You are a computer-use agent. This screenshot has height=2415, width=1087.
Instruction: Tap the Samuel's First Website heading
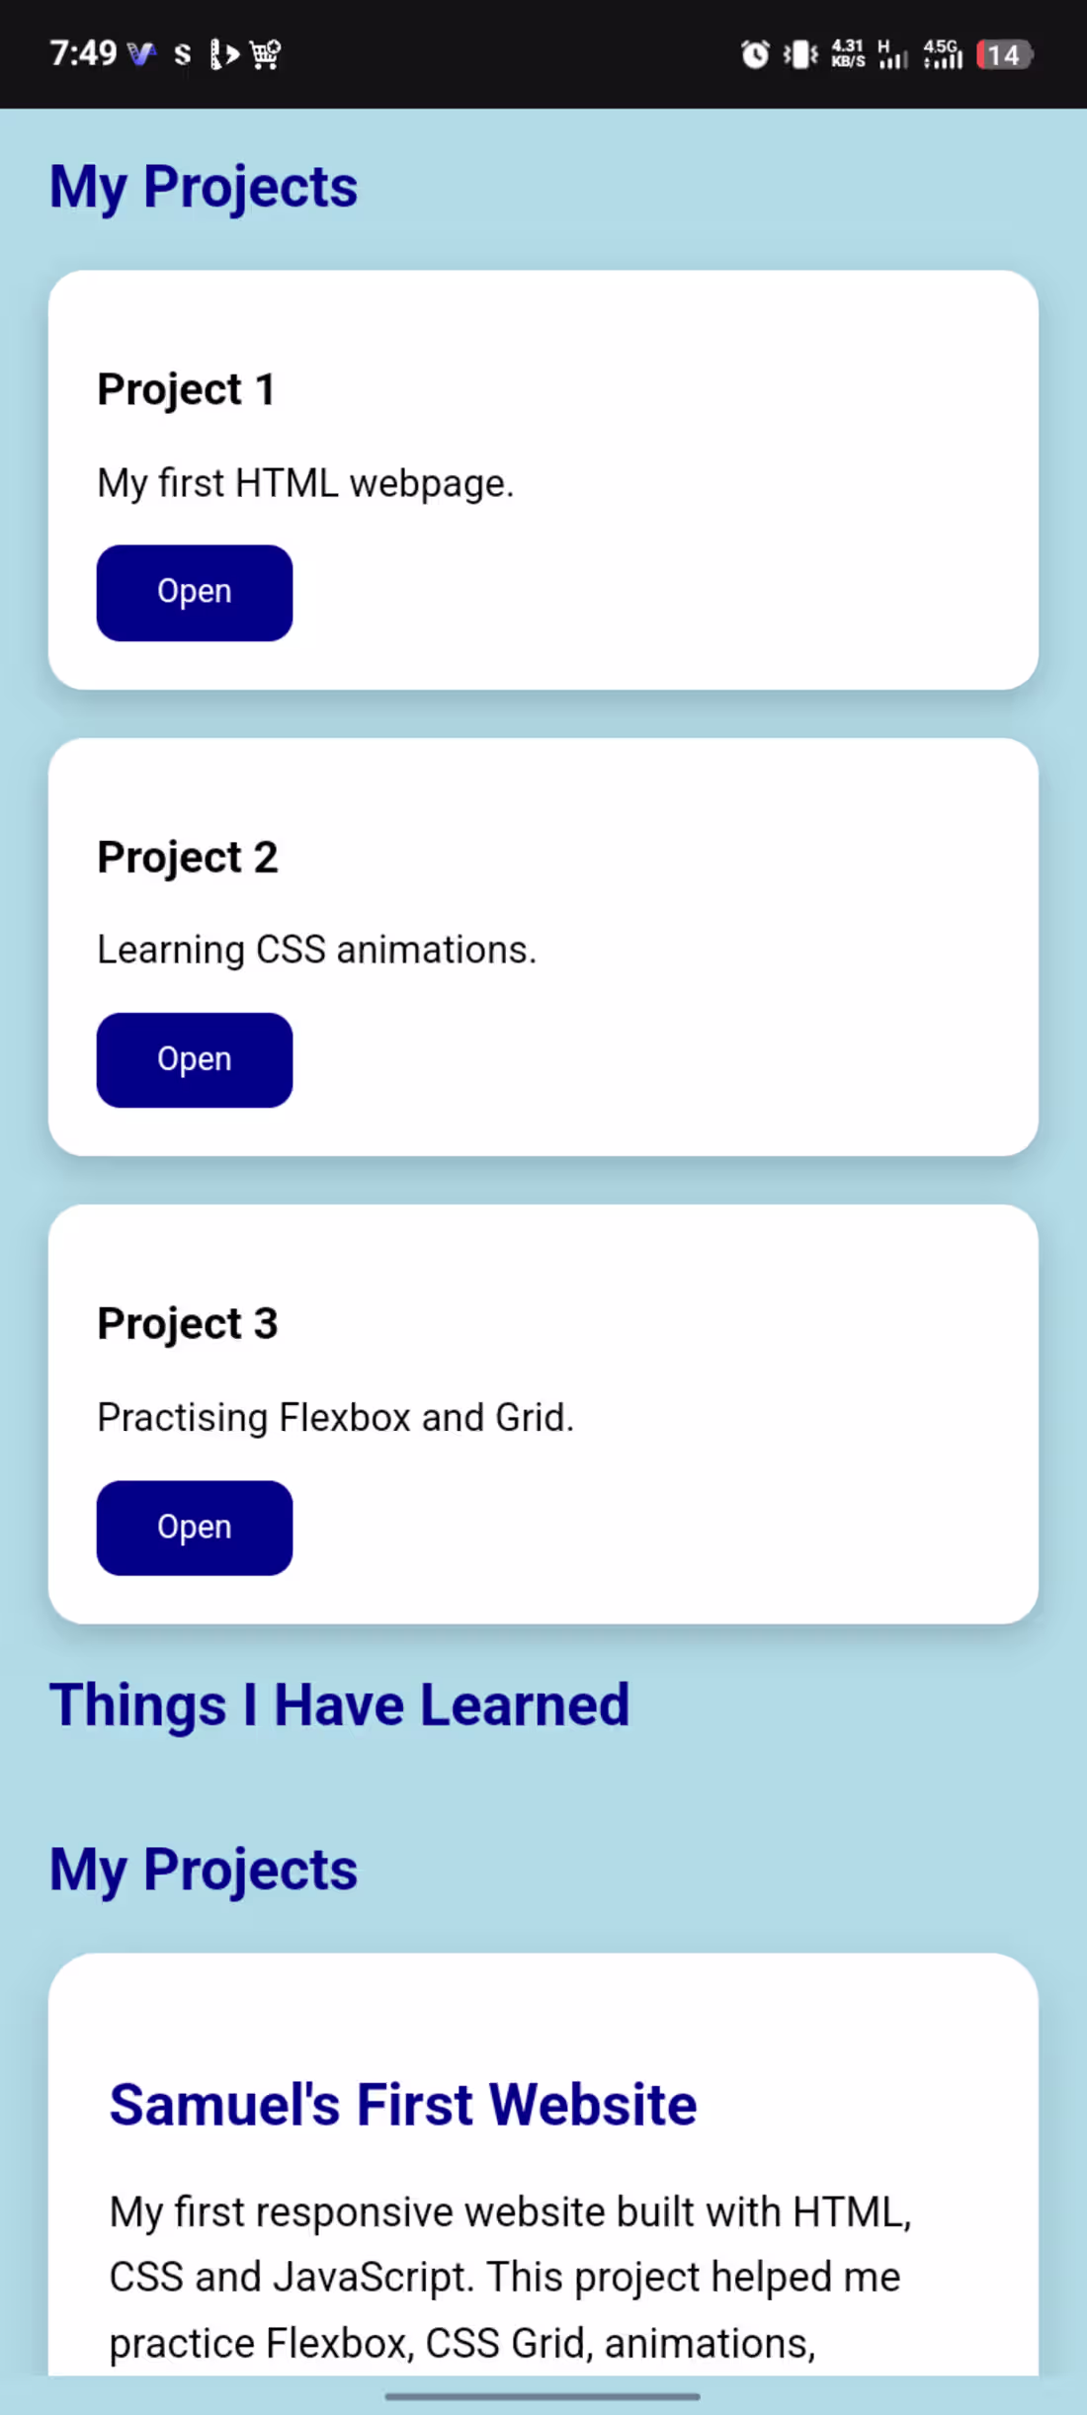click(403, 2105)
